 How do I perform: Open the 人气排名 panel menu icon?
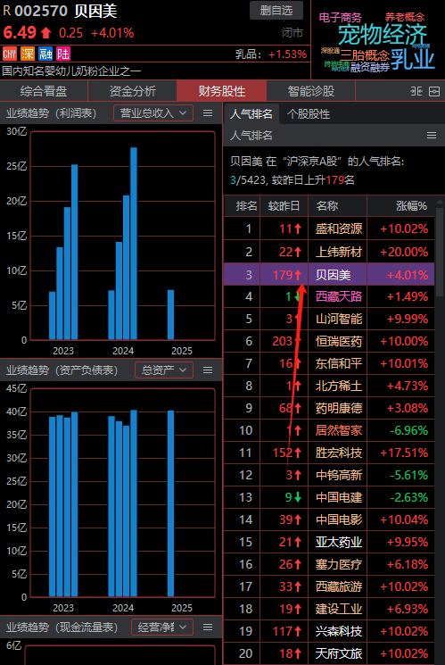pyautogui.click(x=432, y=136)
